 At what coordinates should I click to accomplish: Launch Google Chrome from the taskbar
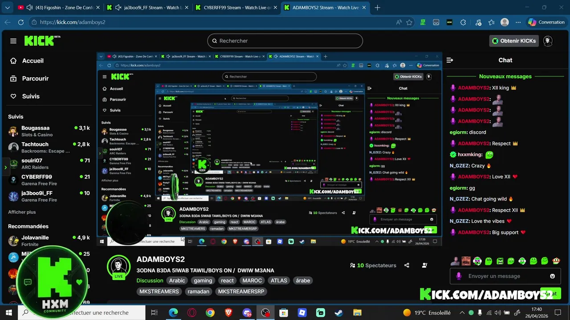point(210,312)
